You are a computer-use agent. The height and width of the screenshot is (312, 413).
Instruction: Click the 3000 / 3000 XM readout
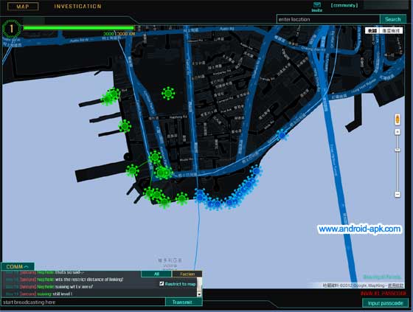pos(119,34)
